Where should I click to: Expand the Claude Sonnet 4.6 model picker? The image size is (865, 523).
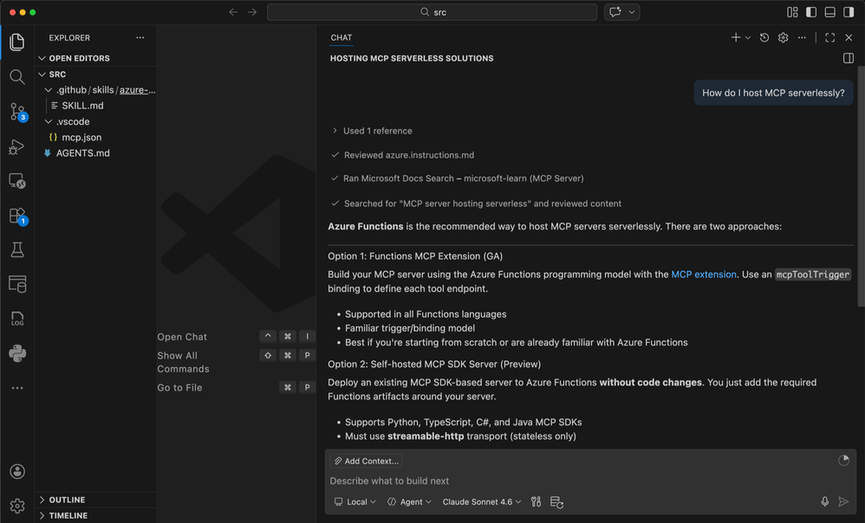[x=481, y=501]
